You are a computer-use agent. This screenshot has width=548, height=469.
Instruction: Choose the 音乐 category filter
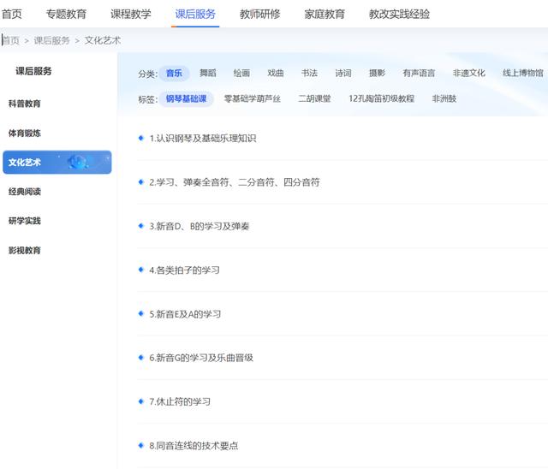pos(174,74)
